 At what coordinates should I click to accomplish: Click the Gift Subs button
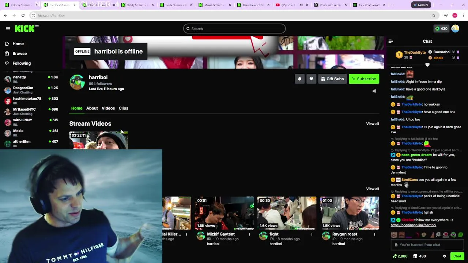tap(332, 79)
